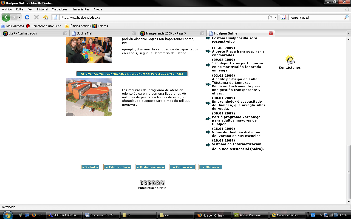The width and height of the screenshot is (351, 219).
Task: Switch to Macromedia Fireworks in the taskbar
Action: [x=287, y=215]
